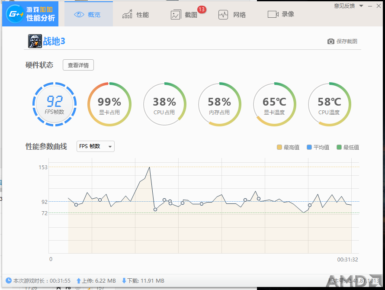Click the 92 average y-axis label
This screenshot has height=290, width=385.
tap(45, 202)
